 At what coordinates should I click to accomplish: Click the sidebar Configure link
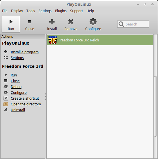(x=19, y=92)
